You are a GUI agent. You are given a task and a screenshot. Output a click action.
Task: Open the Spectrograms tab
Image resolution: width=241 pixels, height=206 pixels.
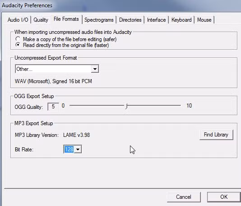click(x=99, y=20)
